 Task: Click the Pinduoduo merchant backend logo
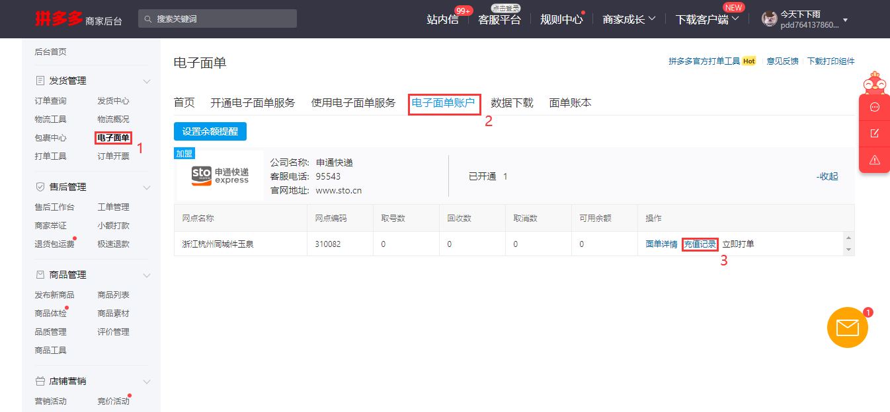(x=79, y=19)
